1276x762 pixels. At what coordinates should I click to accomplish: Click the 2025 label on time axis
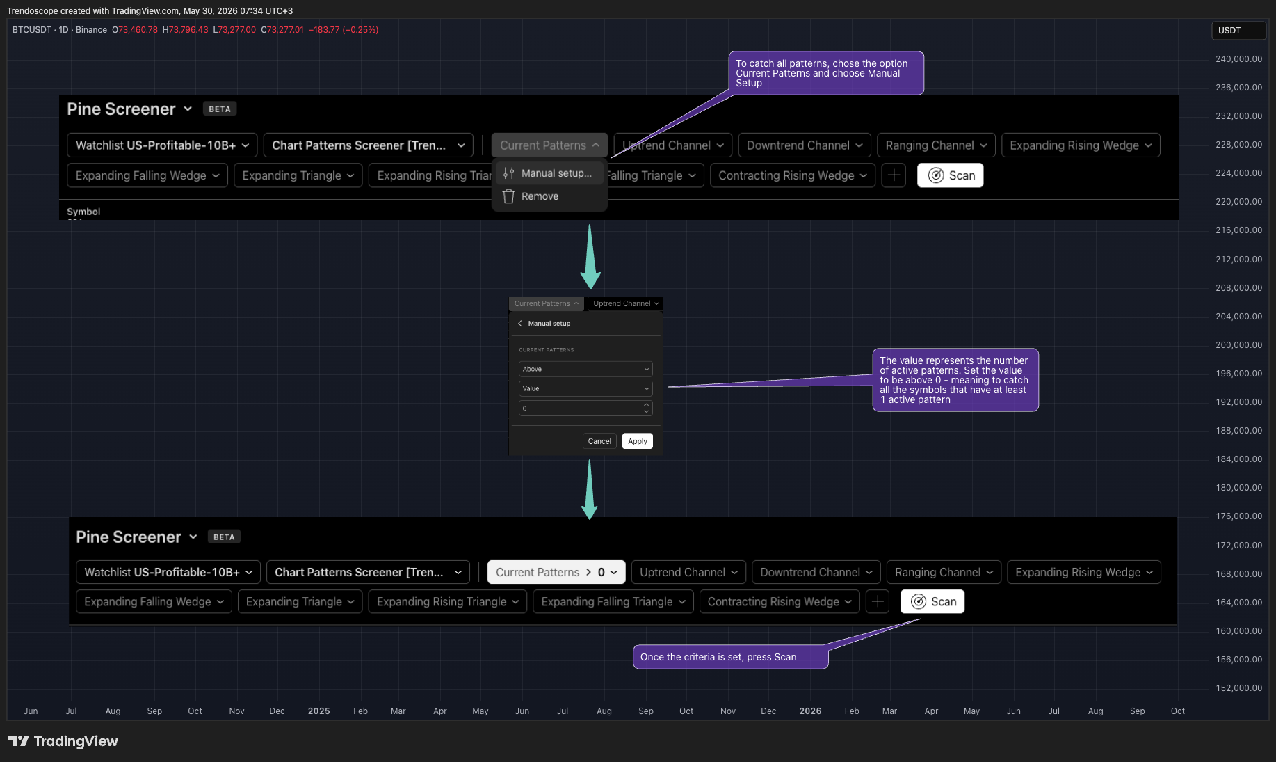click(x=318, y=711)
